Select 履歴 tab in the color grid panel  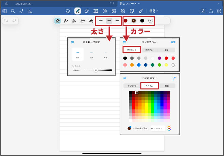click(167, 86)
